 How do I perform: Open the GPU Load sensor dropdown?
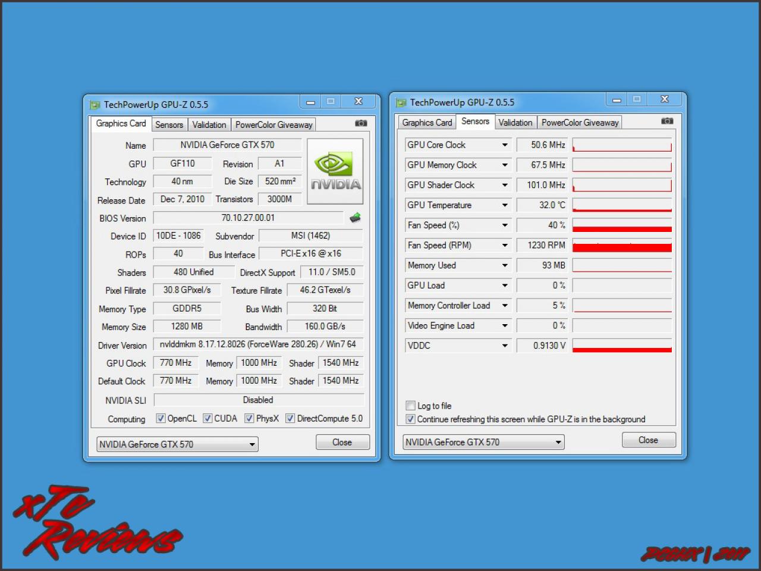pos(505,285)
